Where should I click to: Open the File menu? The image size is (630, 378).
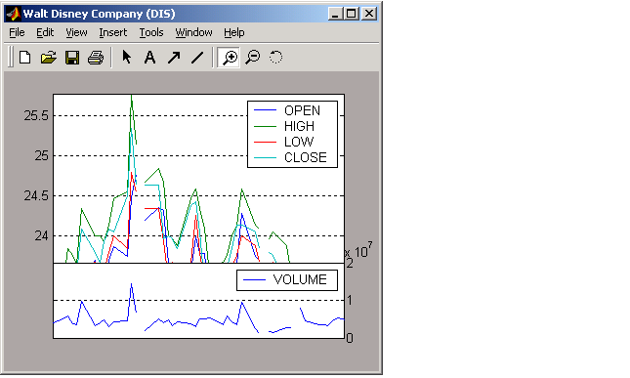[x=17, y=32]
